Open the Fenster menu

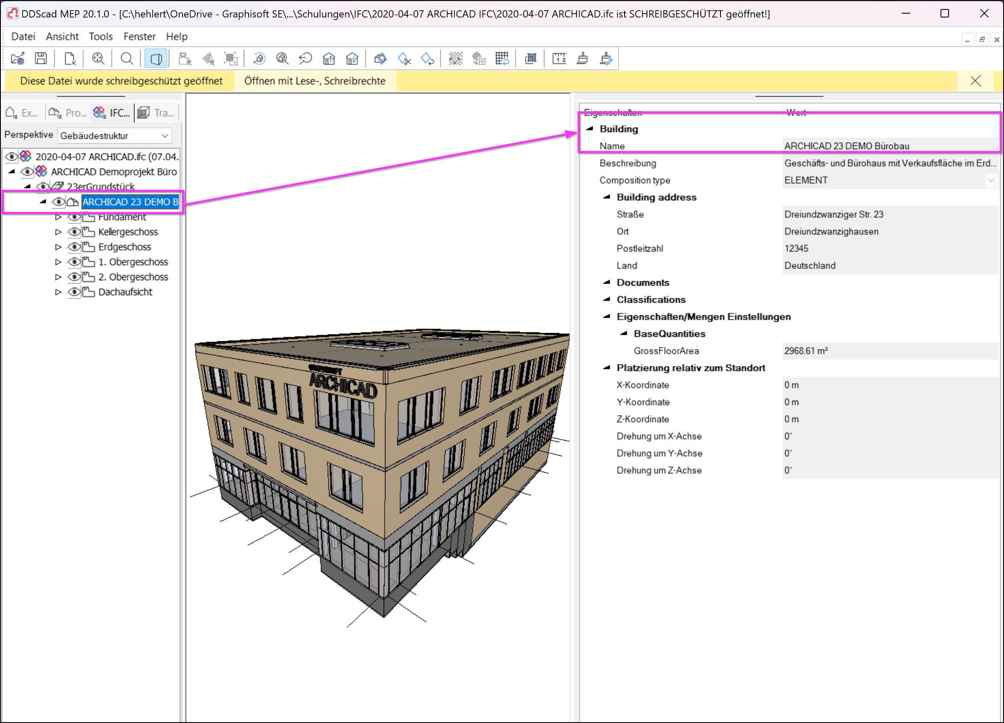(x=139, y=36)
